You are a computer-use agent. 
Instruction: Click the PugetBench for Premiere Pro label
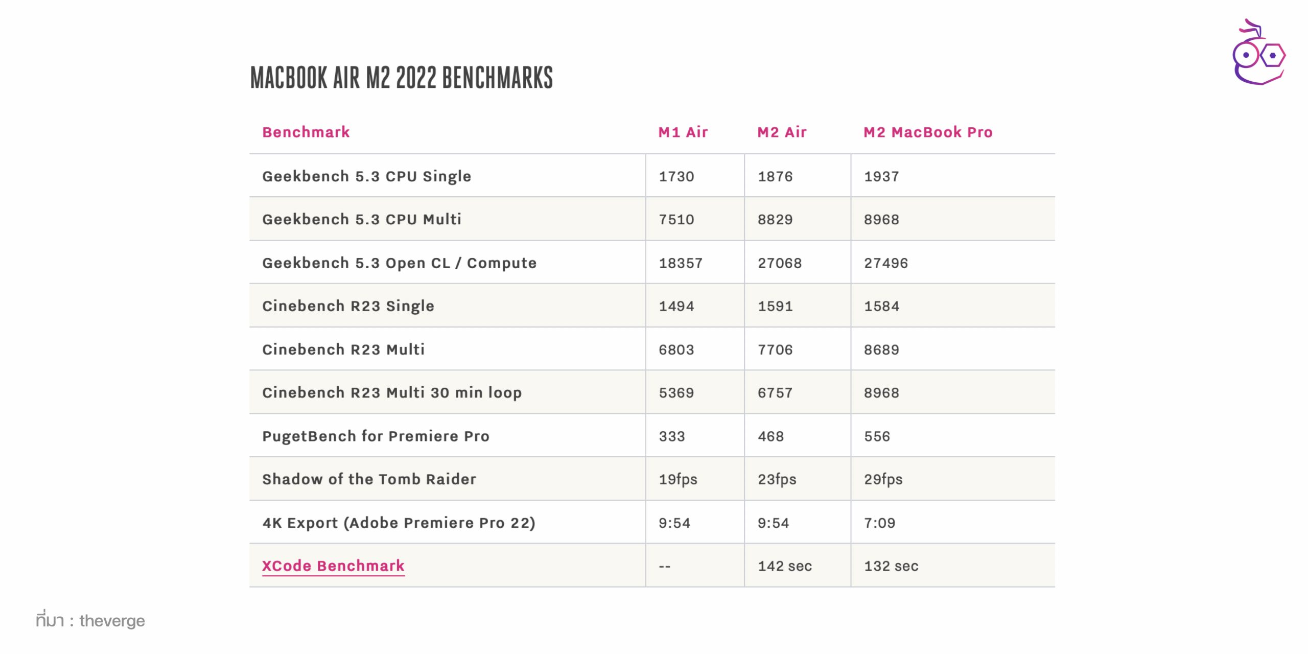(376, 436)
